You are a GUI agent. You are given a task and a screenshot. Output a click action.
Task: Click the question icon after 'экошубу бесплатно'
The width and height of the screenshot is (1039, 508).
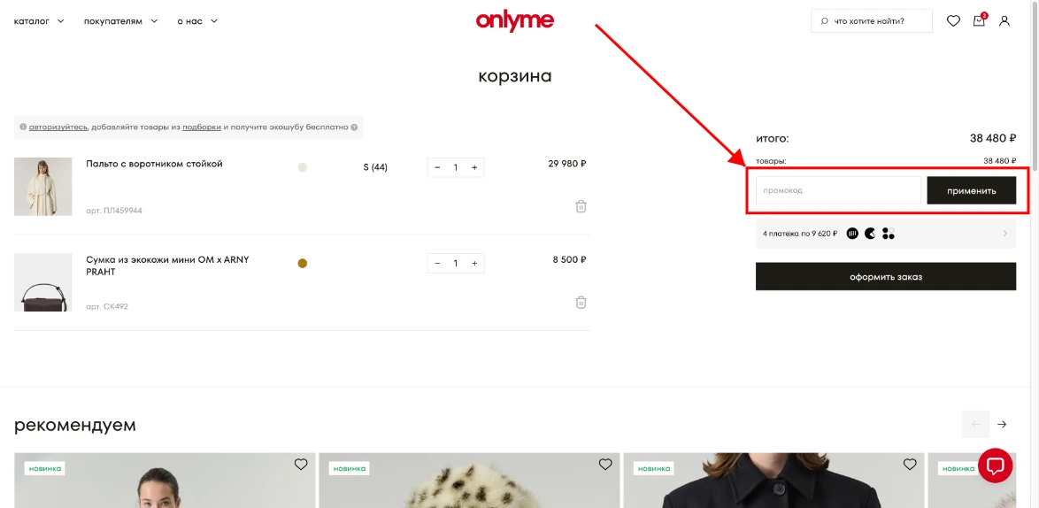click(355, 127)
